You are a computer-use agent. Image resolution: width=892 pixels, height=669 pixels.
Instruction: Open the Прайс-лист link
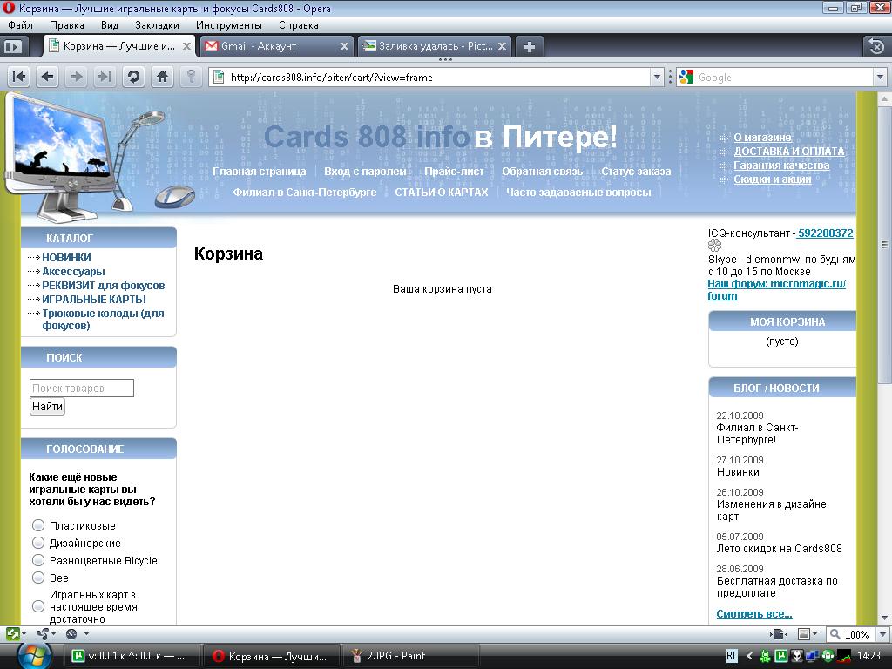(x=454, y=172)
